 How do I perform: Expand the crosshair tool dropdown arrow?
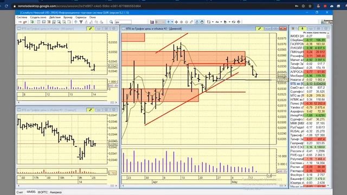(172, 22)
